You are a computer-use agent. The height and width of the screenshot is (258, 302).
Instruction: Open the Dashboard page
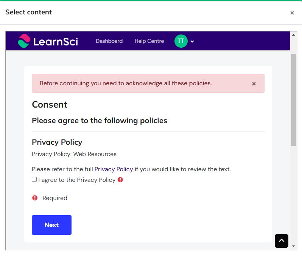tap(109, 41)
